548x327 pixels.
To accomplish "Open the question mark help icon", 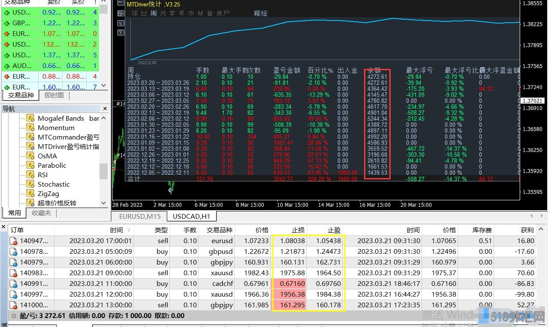I will click(121, 32).
